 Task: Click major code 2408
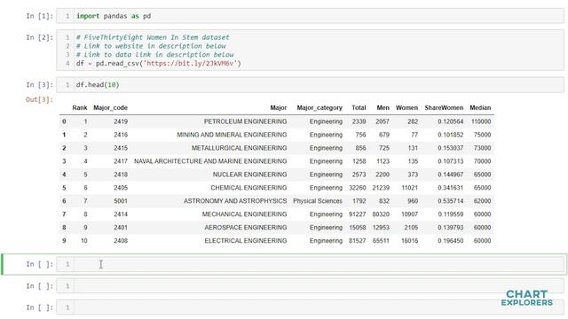click(121, 241)
